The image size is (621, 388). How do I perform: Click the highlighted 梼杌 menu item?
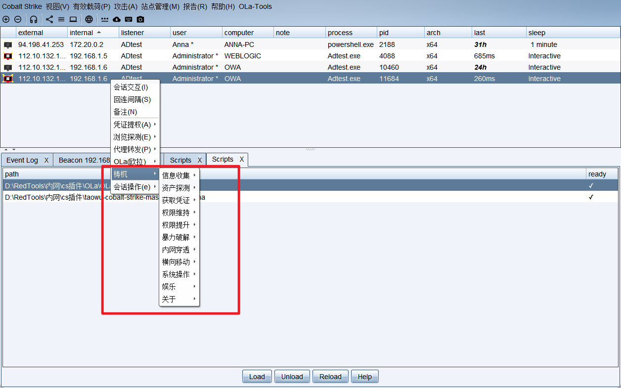coord(135,174)
